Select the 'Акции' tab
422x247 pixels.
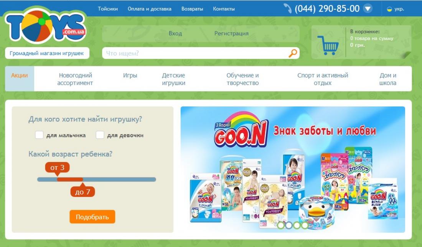coord(20,75)
